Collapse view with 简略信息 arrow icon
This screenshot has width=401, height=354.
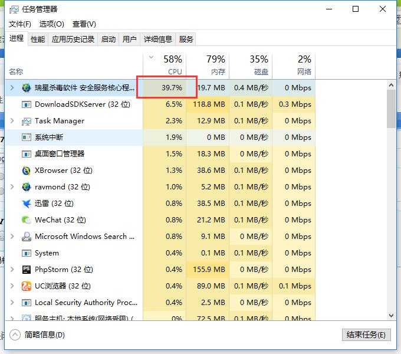[15, 335]
